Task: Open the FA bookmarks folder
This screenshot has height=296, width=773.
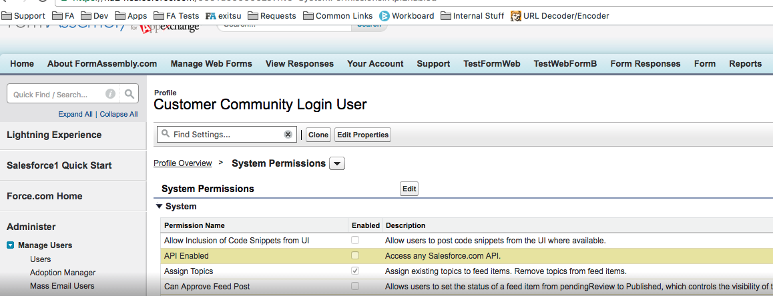Action: [63, 16]
